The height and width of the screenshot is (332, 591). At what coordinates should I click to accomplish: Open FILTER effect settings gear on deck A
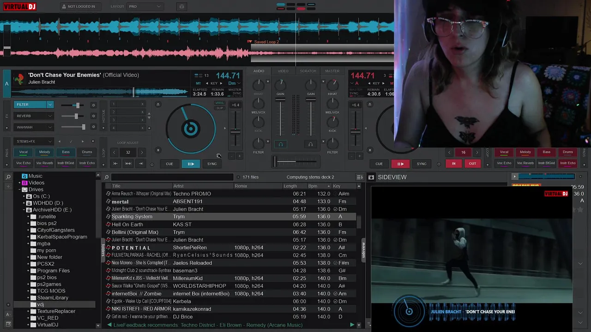93,105
